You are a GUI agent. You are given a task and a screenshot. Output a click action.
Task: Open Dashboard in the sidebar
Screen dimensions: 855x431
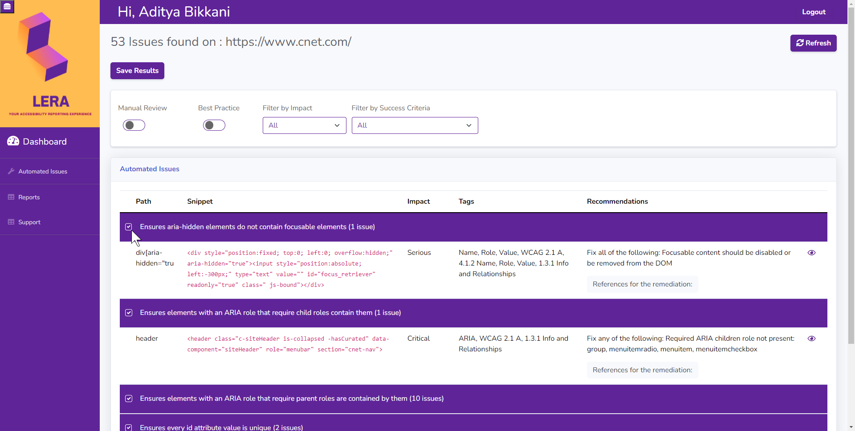coord(50,141)
